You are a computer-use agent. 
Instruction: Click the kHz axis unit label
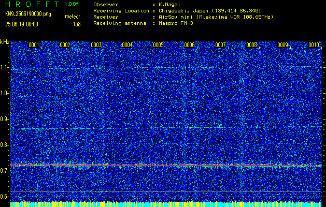pyautogui.click(x=5, y=42)
